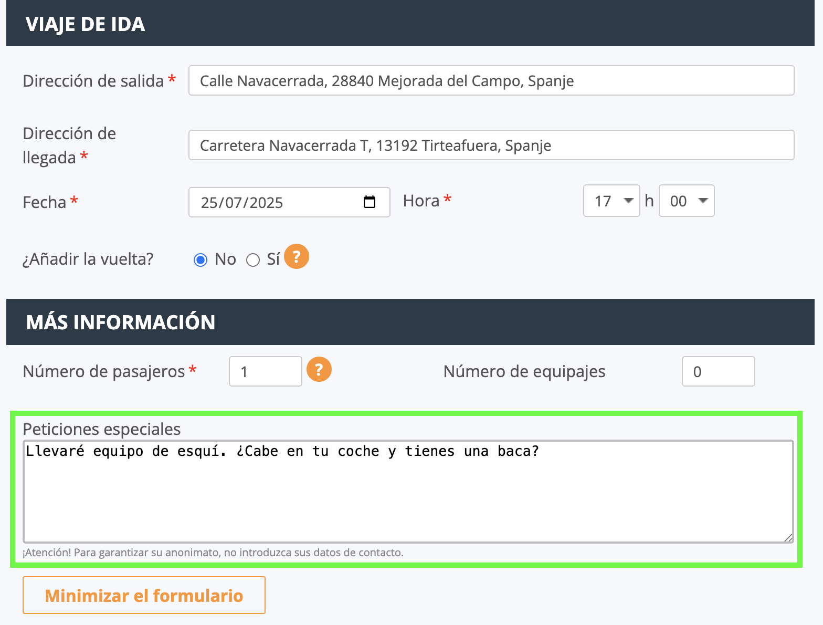The width and height of the screenshot is (823, 625).
Task: Open the calendar picker icon in Fecha
Action: coord(370,202)
